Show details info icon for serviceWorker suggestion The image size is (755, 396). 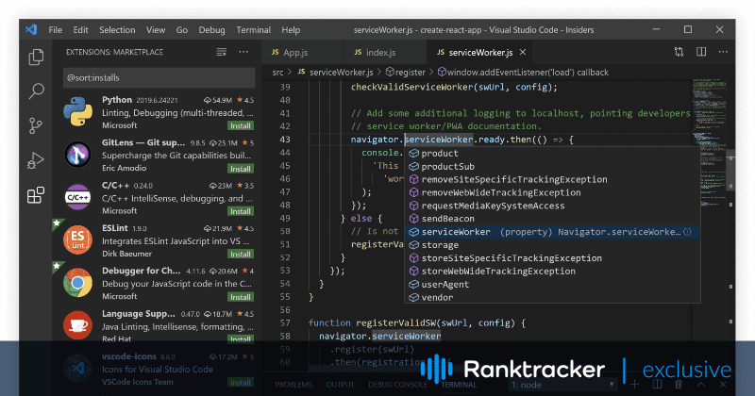tap(688, 232)
